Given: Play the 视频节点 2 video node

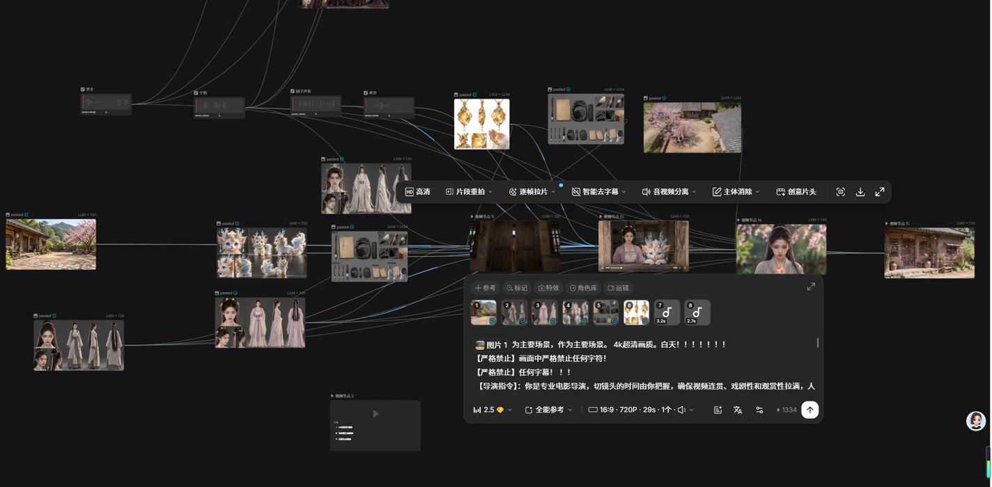Looking at the screenshot, I should (375, 414).
